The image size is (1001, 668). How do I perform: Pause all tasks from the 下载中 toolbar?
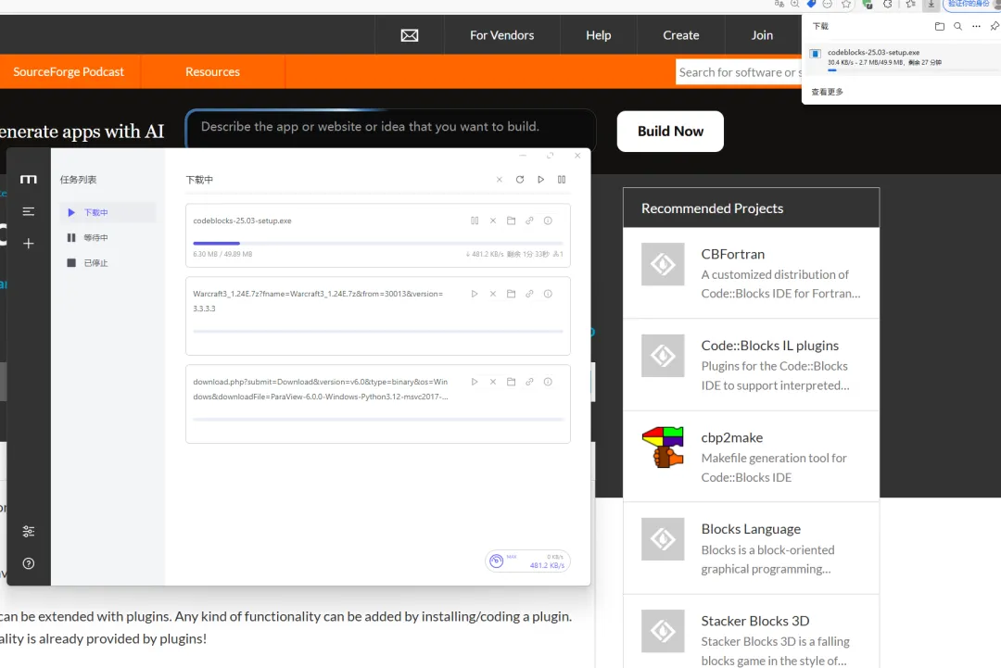pos(562,180)
